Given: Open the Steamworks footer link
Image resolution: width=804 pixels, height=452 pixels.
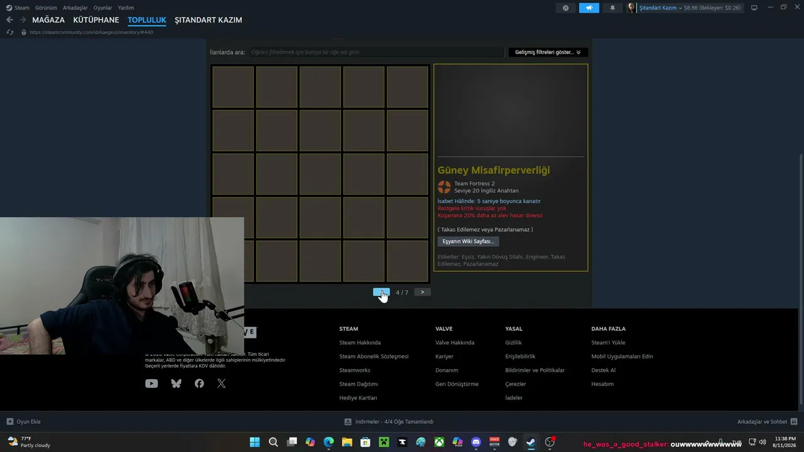Looking at the screenshot, I should (x=355, y=370).
